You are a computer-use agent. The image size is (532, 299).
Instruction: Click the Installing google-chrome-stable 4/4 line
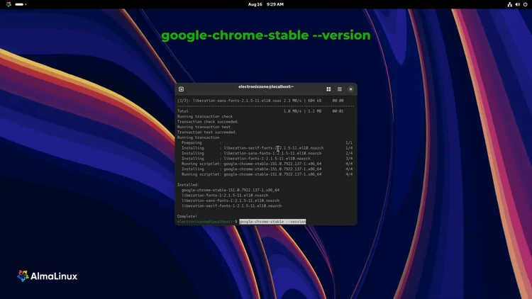pyautogui.click(x=267, y=169)
